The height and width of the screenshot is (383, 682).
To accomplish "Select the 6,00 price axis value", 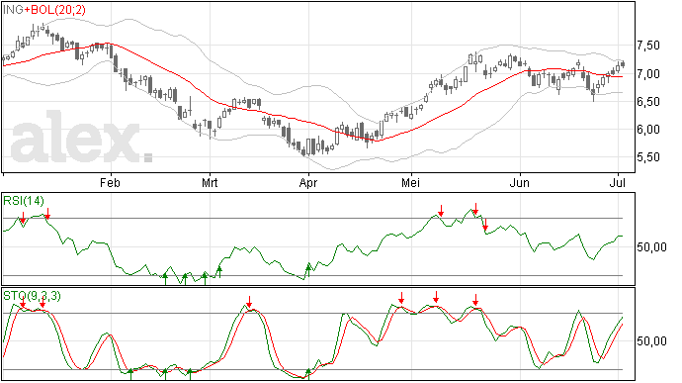I will [x=648, y=130].
